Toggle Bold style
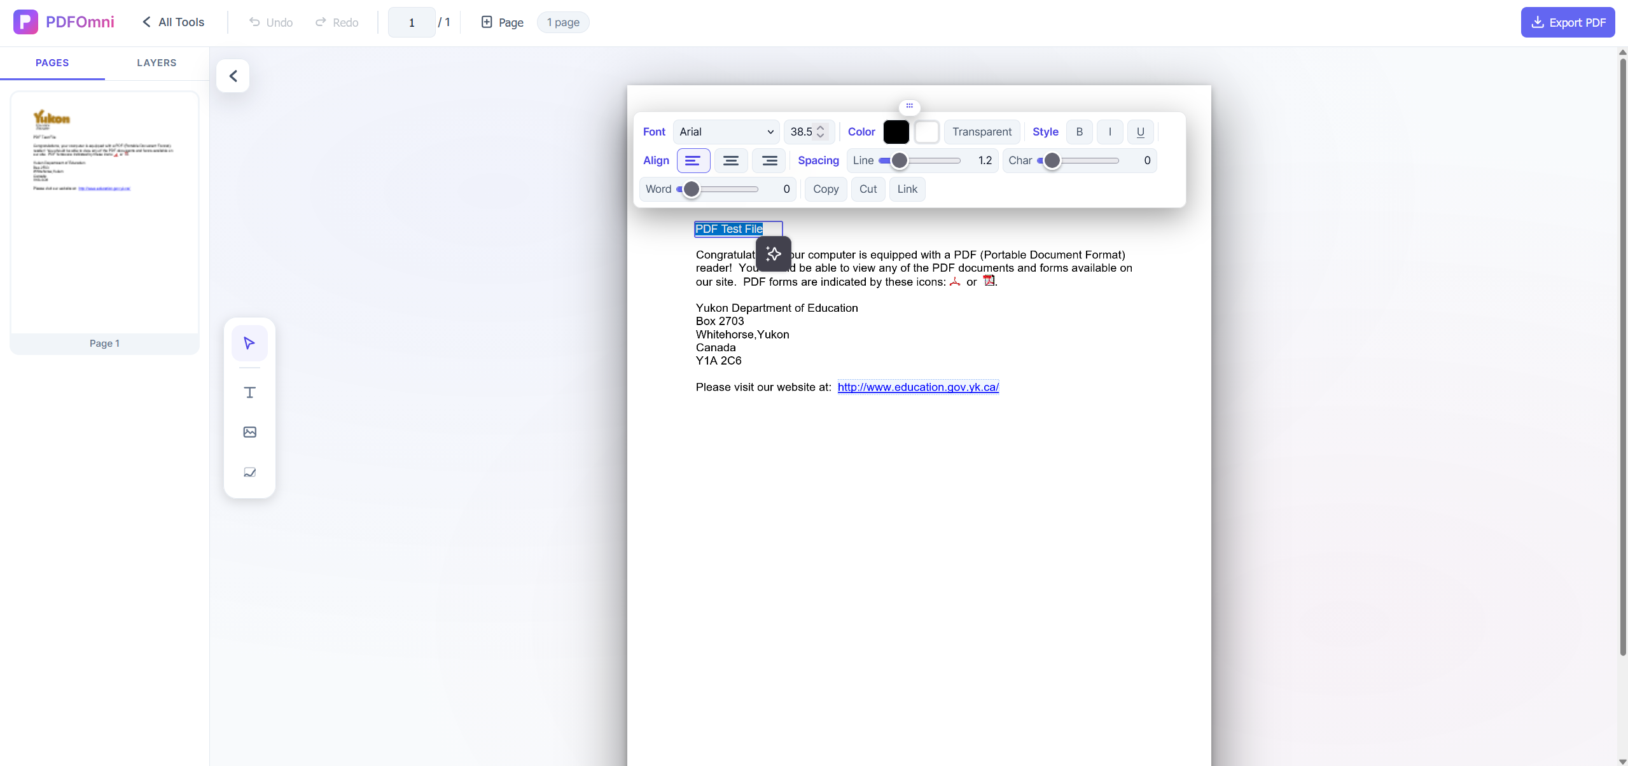Screen dimensions: 1628x766 click(1079, 132)
